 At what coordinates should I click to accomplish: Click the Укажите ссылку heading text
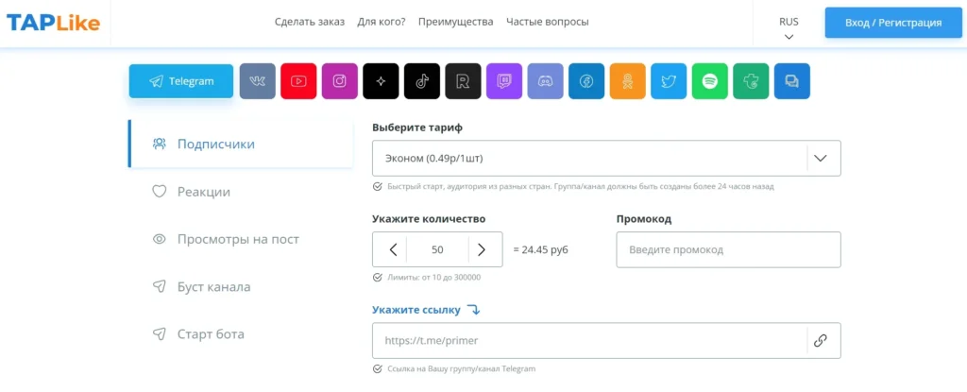pyautogui.click(x=416, y=310)
